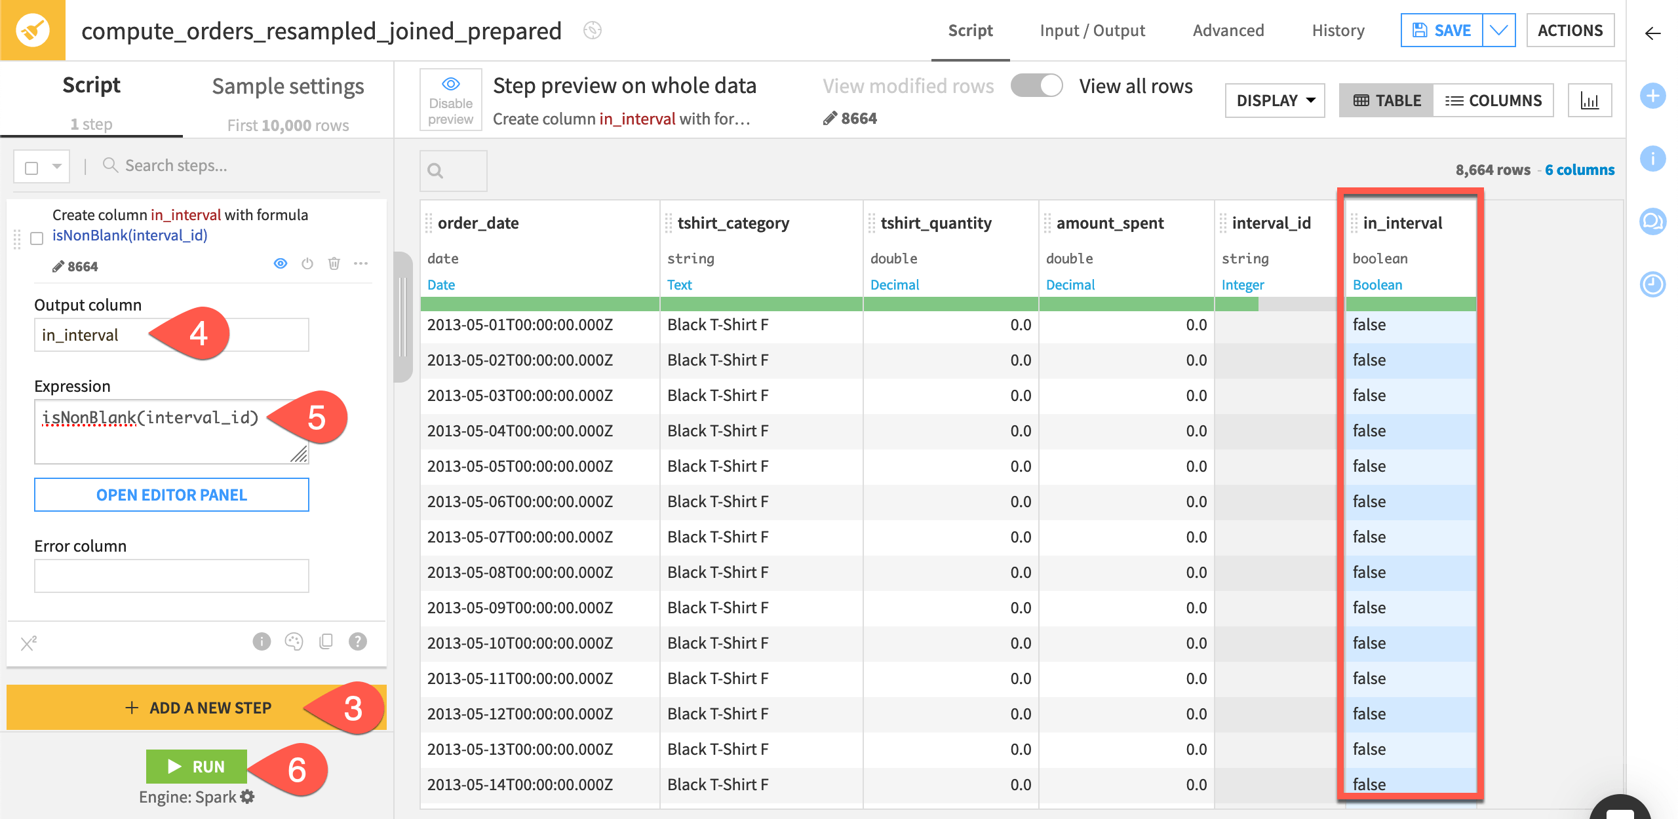Click the interval_id data quality bar
This screenshot has height=819, width=1678.
[x=1276, y=304]
